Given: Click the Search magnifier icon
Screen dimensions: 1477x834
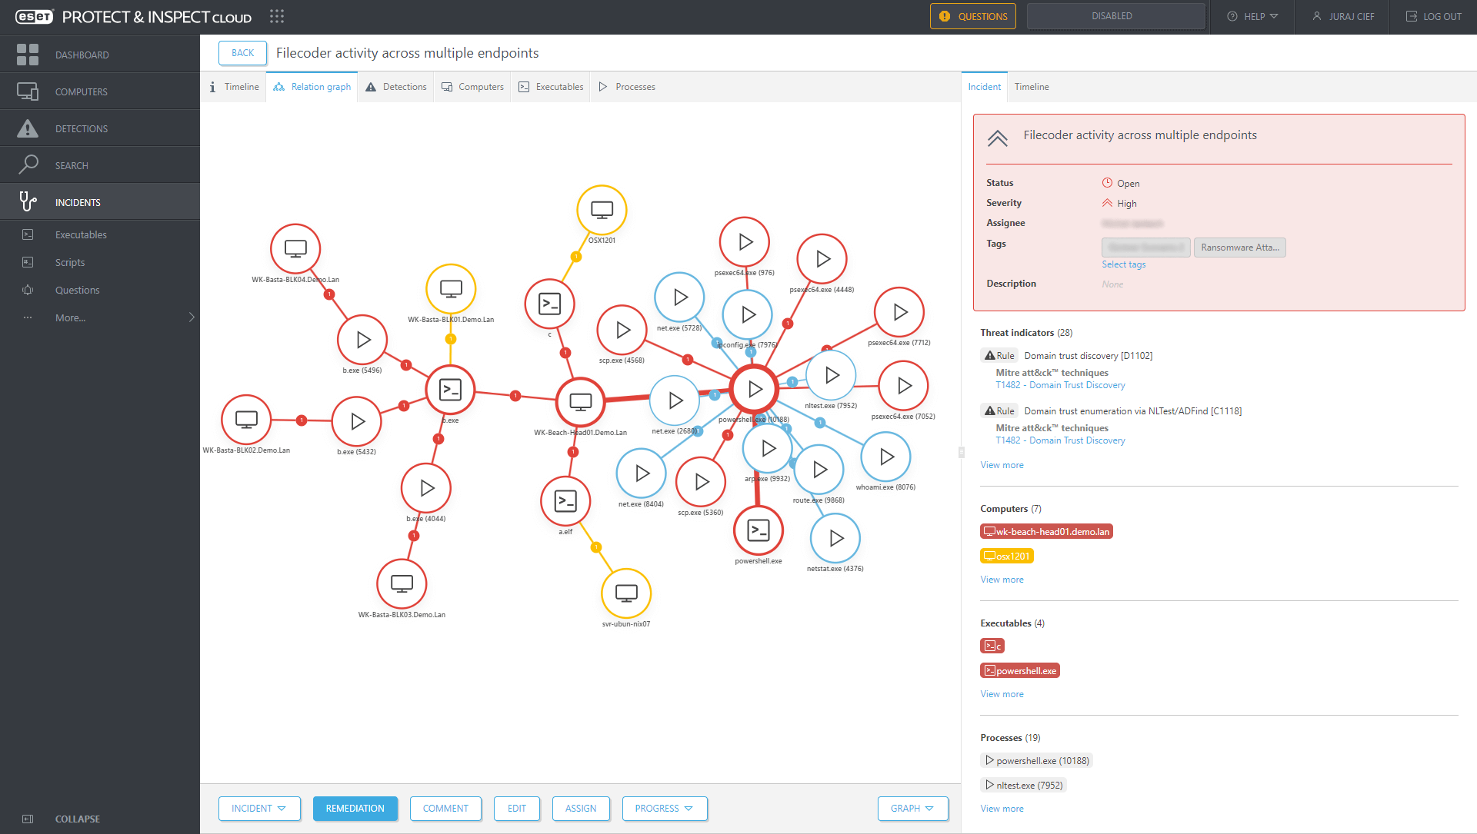Looking at the screenshot, I should [28, 164].
